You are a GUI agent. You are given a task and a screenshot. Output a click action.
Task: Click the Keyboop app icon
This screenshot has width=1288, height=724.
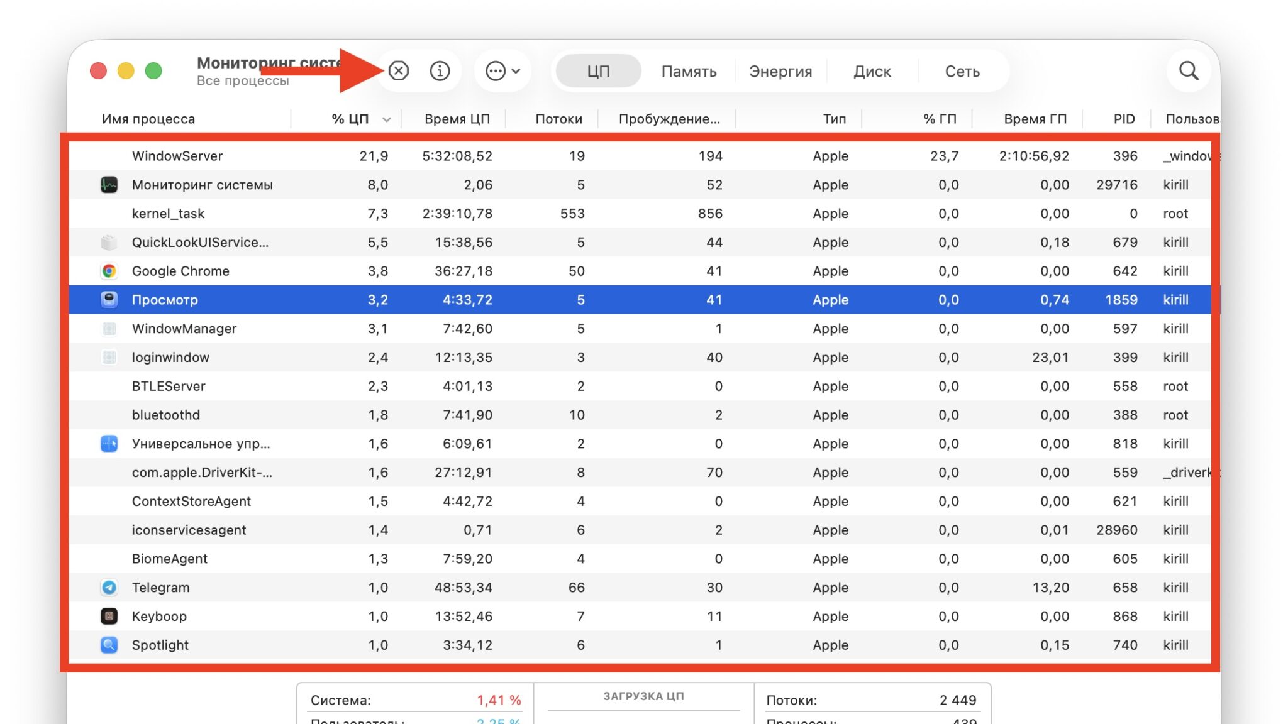[x=109, y=617]
